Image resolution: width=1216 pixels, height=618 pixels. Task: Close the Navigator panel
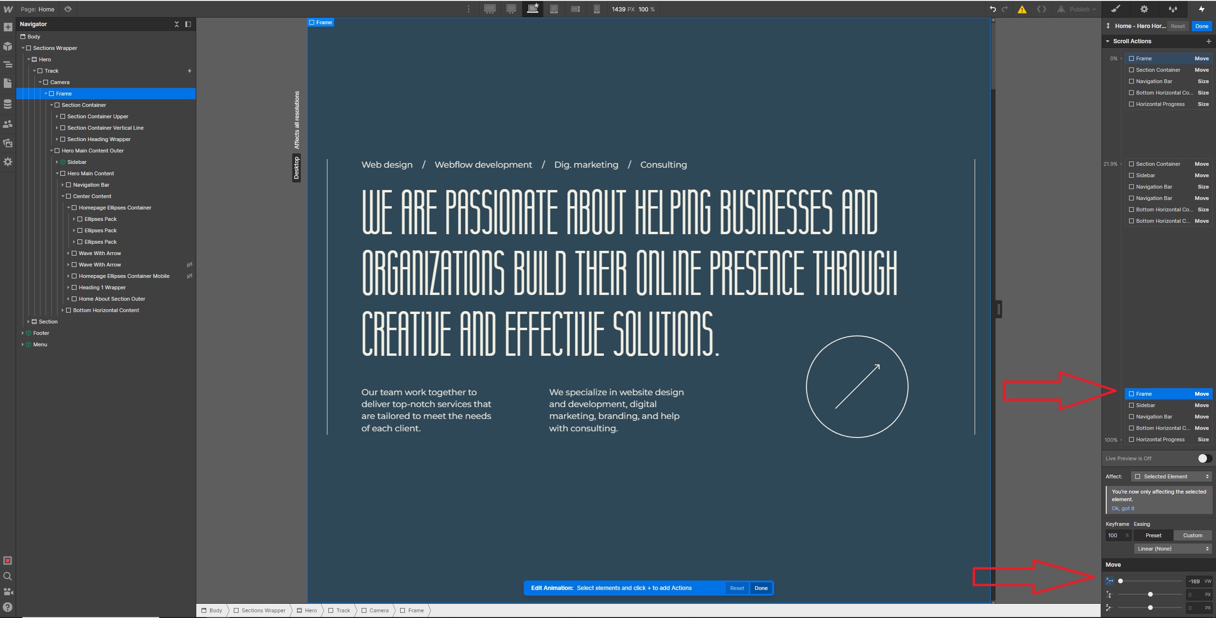177,24
